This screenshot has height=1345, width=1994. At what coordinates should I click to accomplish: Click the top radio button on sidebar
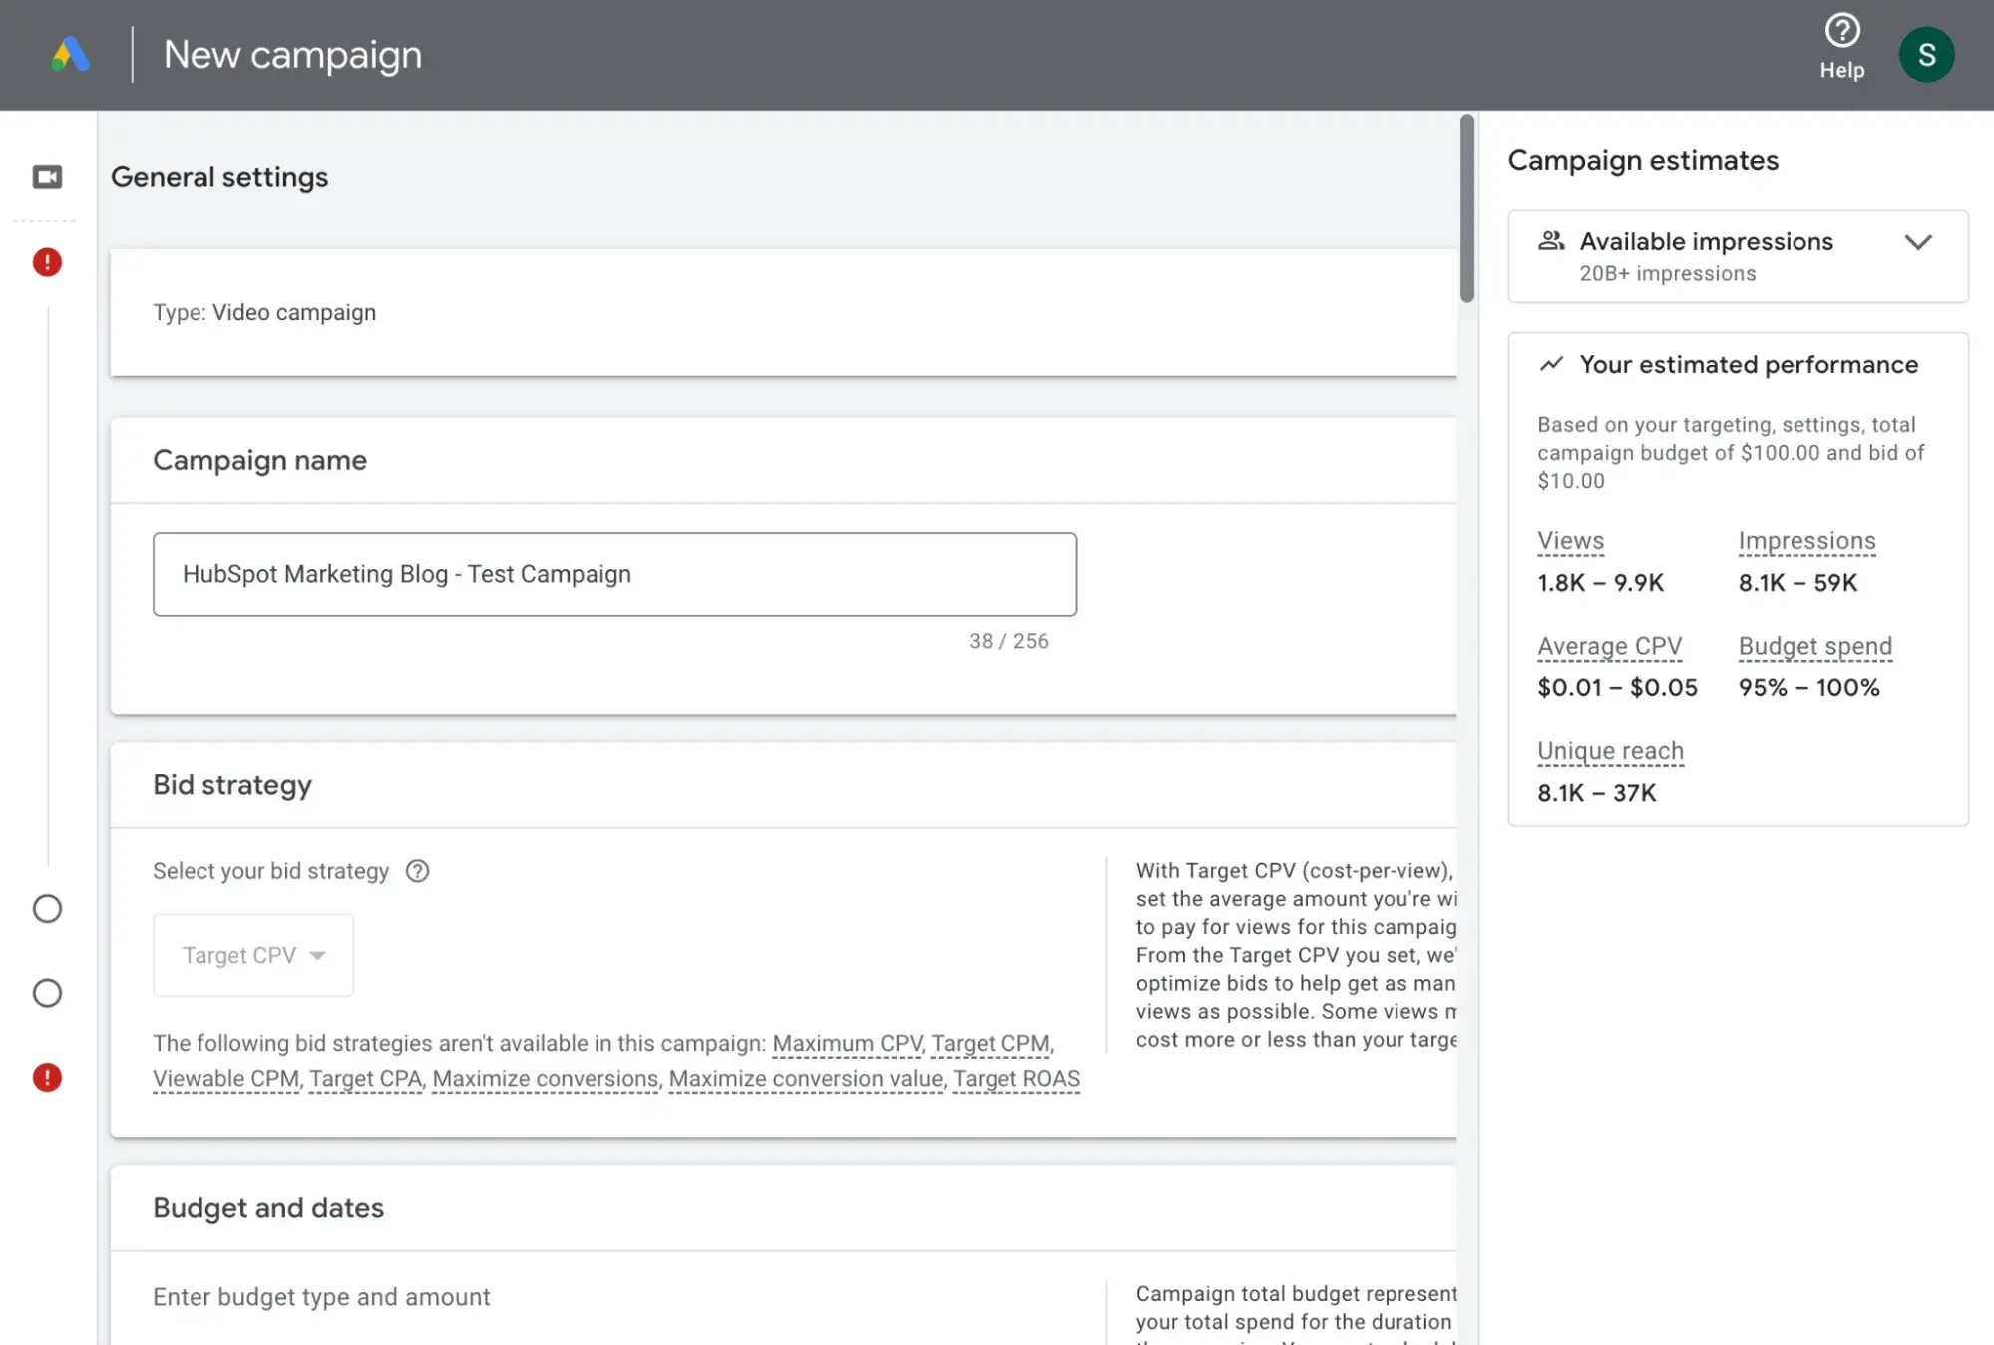47,908
